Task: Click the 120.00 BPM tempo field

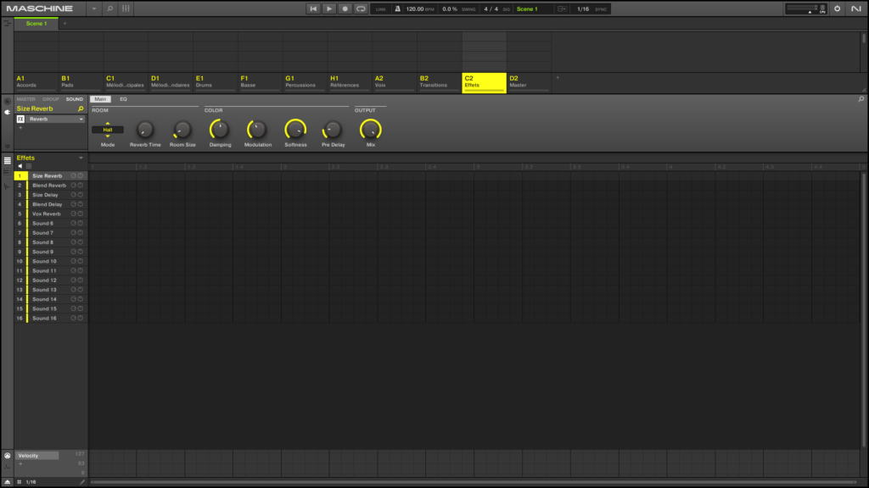Action: pos(415,8)
